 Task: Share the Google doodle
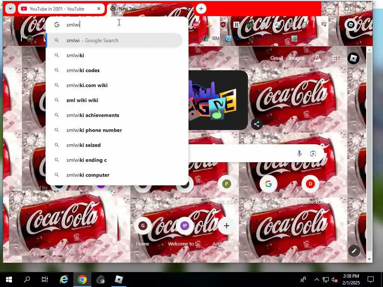tap(257, 124)
